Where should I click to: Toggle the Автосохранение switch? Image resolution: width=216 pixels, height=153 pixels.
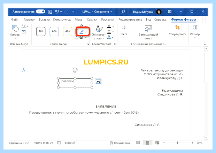pos(40,12)
